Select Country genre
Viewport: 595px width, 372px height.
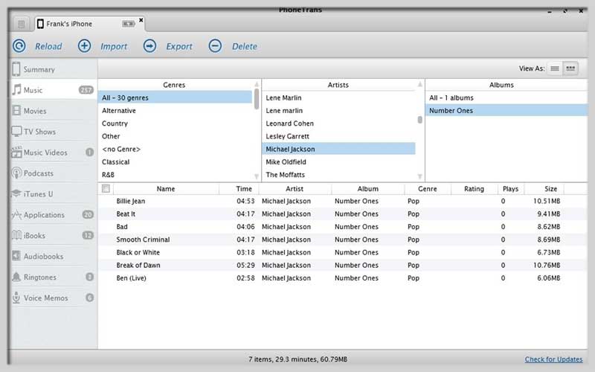coord(175,124)
